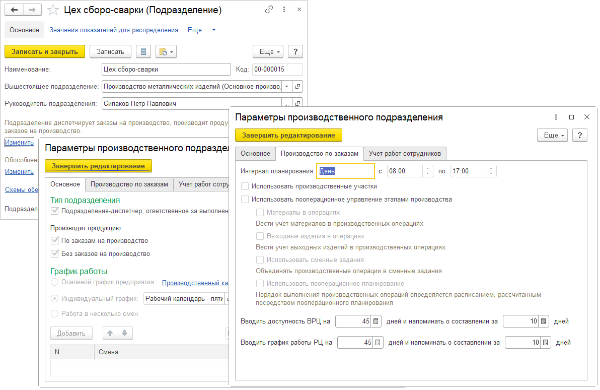
Task: Click Смена column header
Action: coord(161,352)
